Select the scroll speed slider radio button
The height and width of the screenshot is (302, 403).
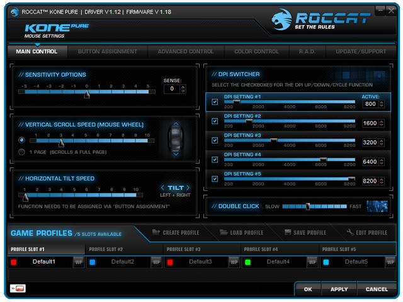21,140
